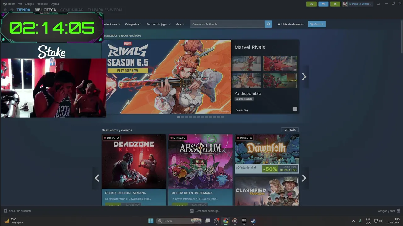
Task: Switch to the BIBLIOTECA tab
Action: tap(45, 10)
